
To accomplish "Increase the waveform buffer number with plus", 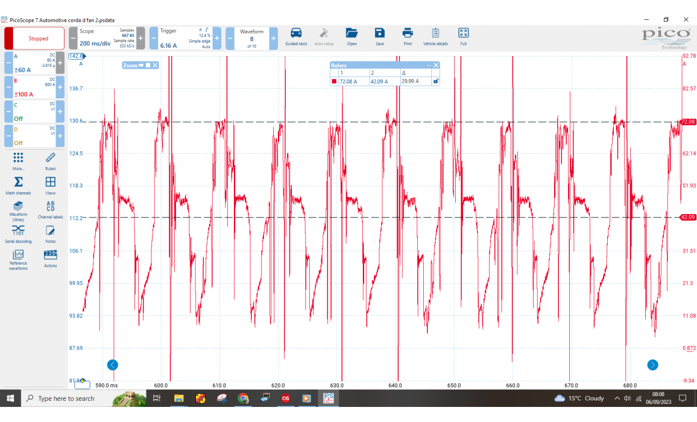I will [273, 39].
